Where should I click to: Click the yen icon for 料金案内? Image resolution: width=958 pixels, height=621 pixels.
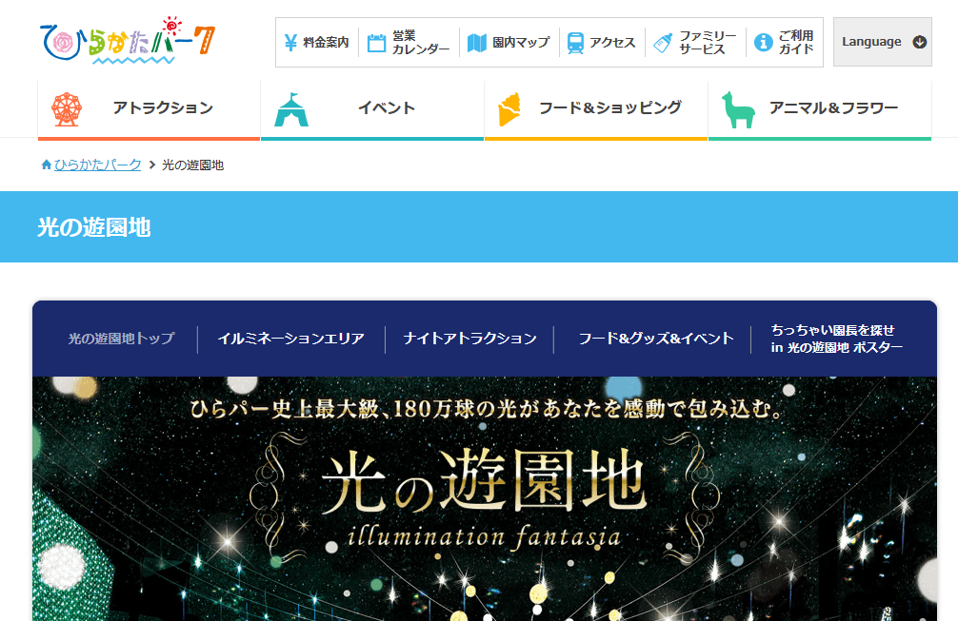290,42
